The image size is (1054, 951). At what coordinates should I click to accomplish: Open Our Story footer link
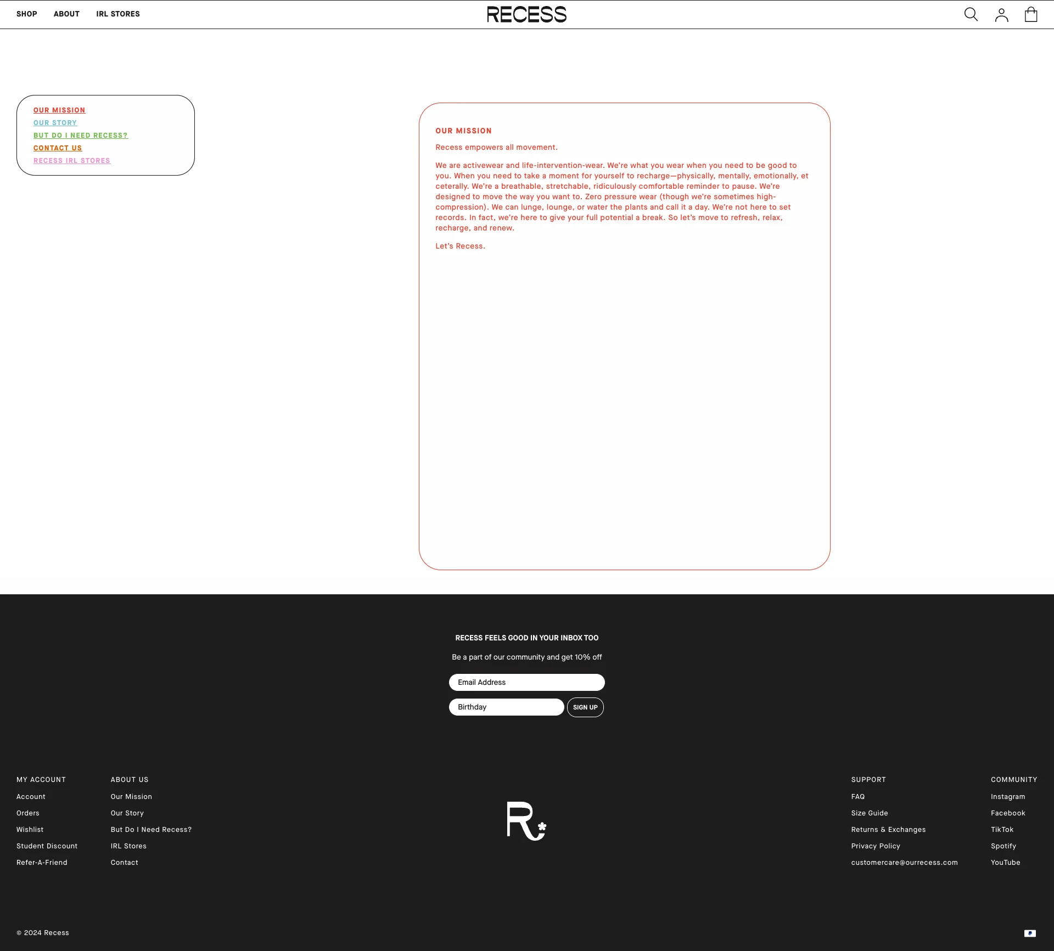(127, 813)
